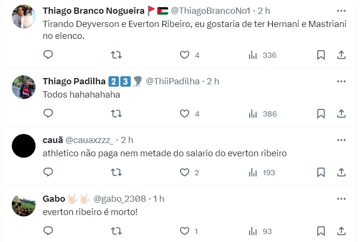Reply to Thiago Branco Nogueira's tweet
This screenshot has width=360, height=242.
48,55
